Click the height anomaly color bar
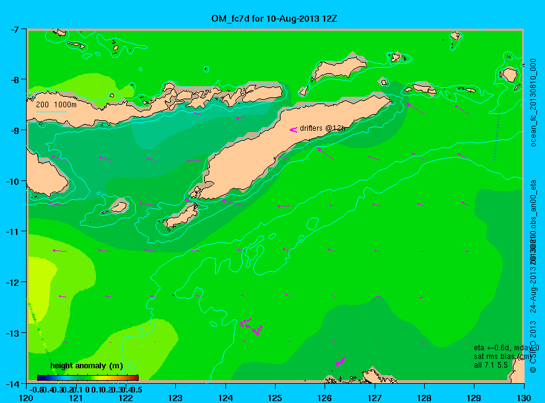This screenshot has height=403, width=545. (88, 378)
